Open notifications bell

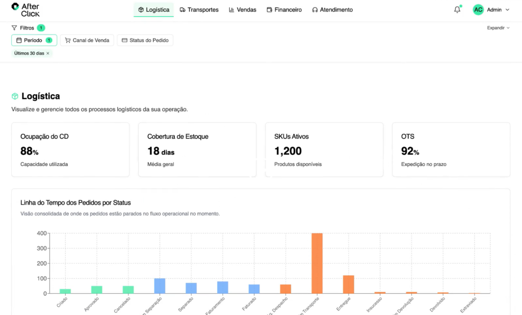click(x=457, y=10)
